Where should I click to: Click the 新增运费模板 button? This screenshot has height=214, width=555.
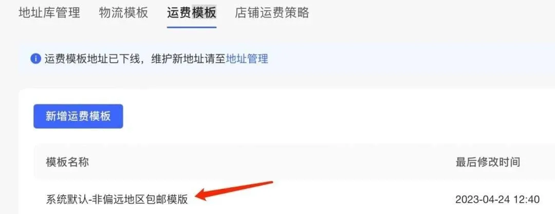pyautogui.click(x=78, y=116)
